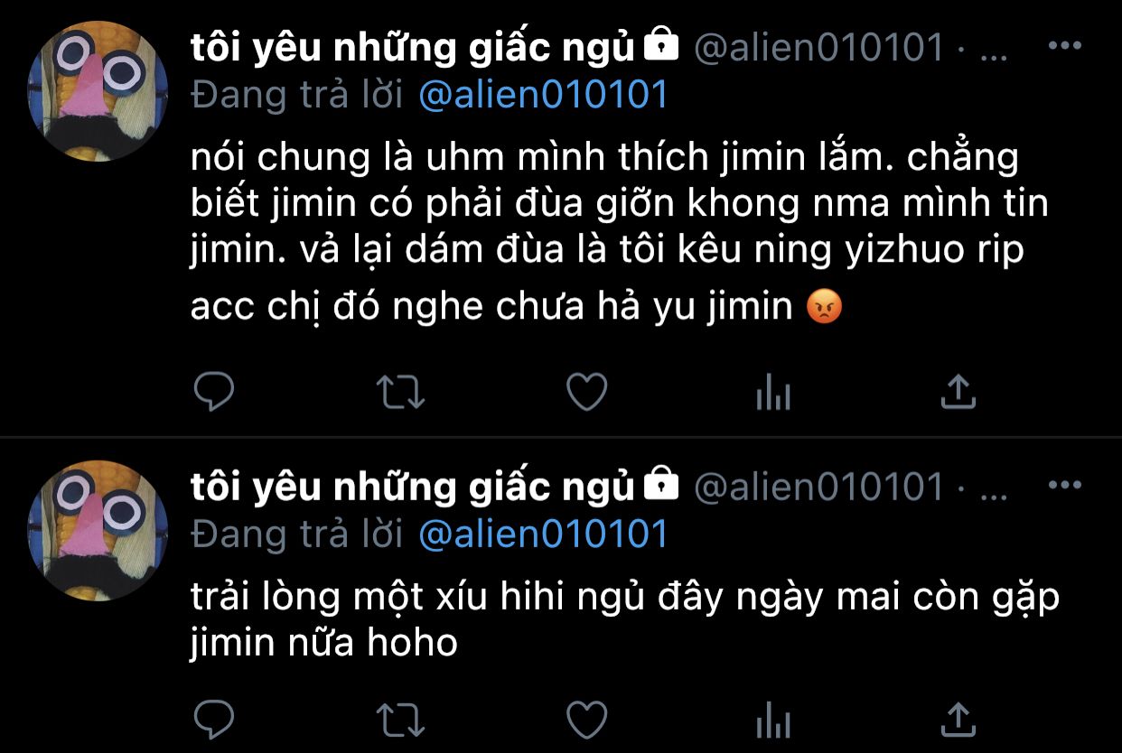Open the @alien010101 mention in first reply line
Viewport: 1122px width, 753px height.
pos(543,94)
